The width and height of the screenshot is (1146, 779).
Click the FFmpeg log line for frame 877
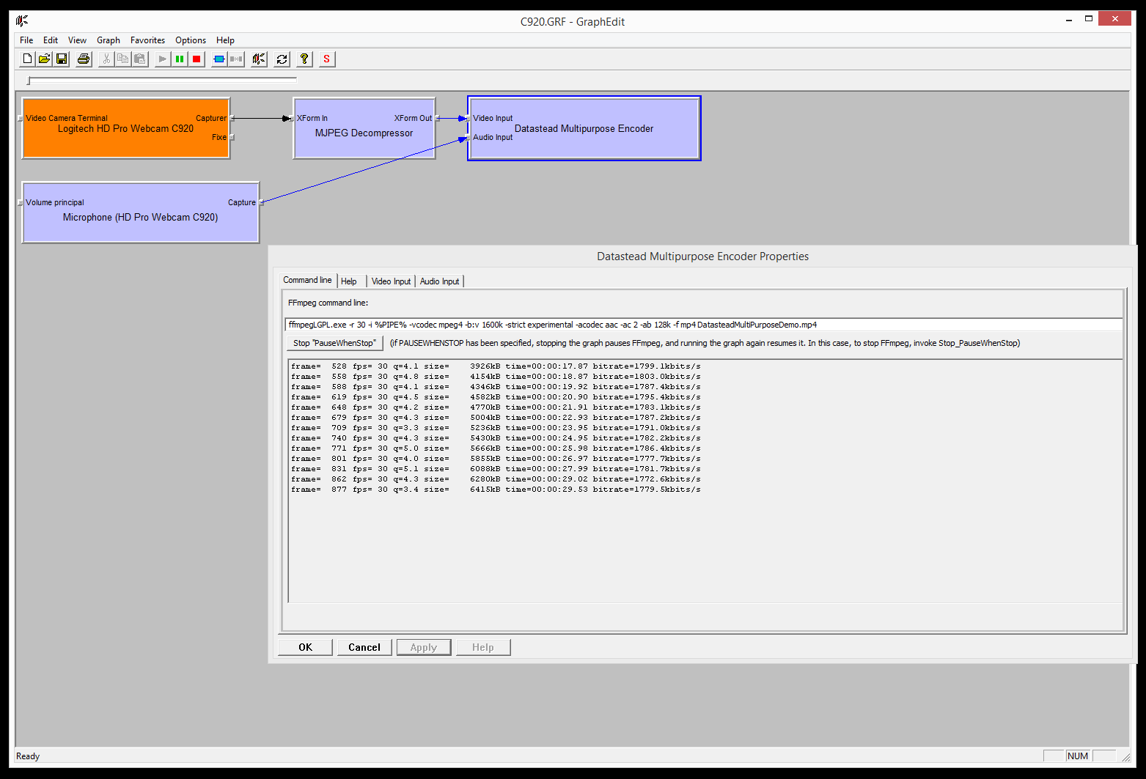tap(496, 489)
